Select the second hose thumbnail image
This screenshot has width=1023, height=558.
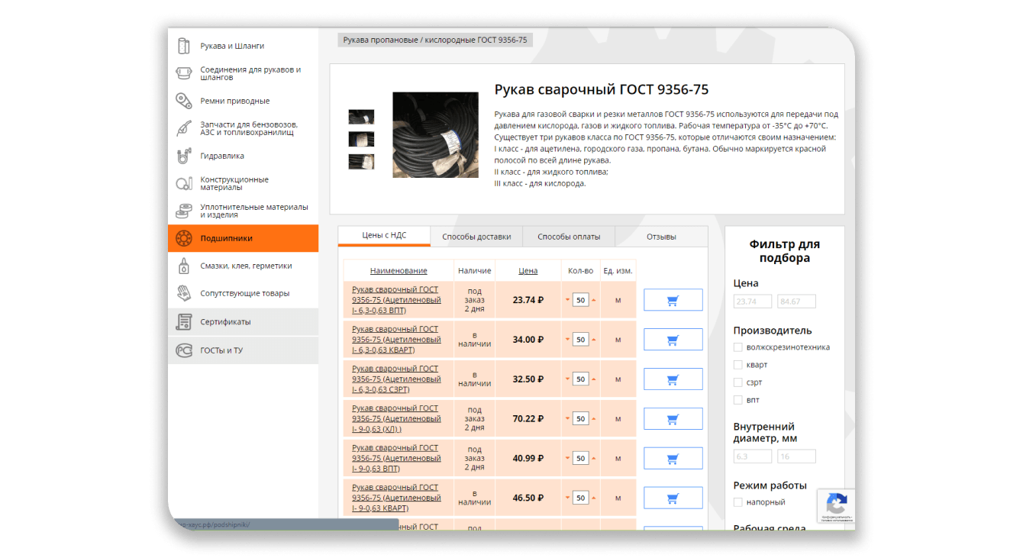(x=361, y=139)
